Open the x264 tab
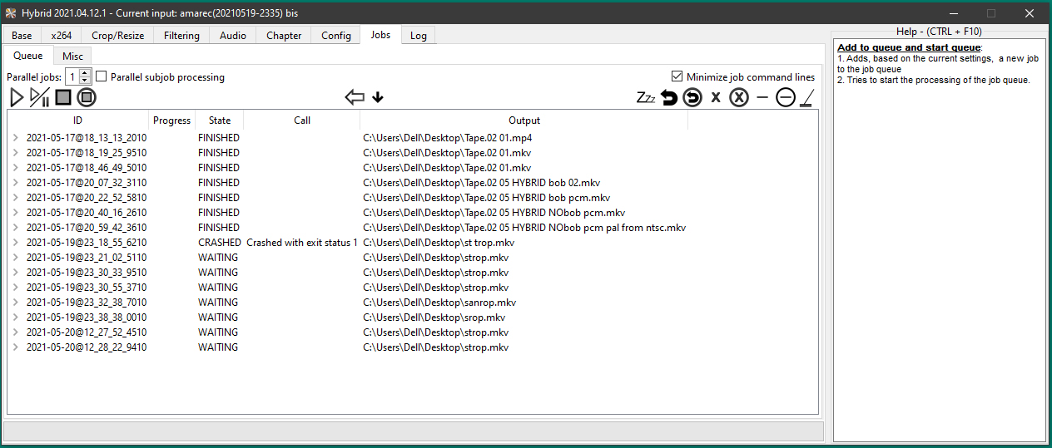Image resolution: width=1052 pixels, height=448 pixels. 61,35
